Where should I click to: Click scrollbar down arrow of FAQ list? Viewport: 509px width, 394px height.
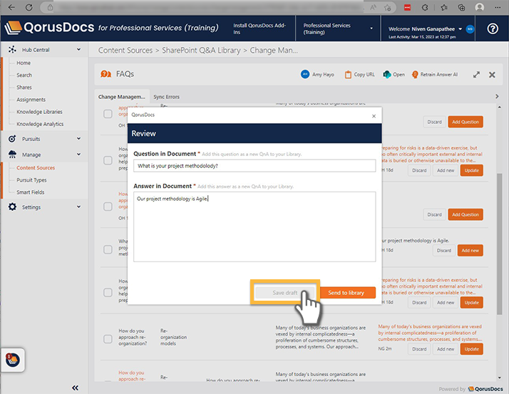(x=499, y=378)
